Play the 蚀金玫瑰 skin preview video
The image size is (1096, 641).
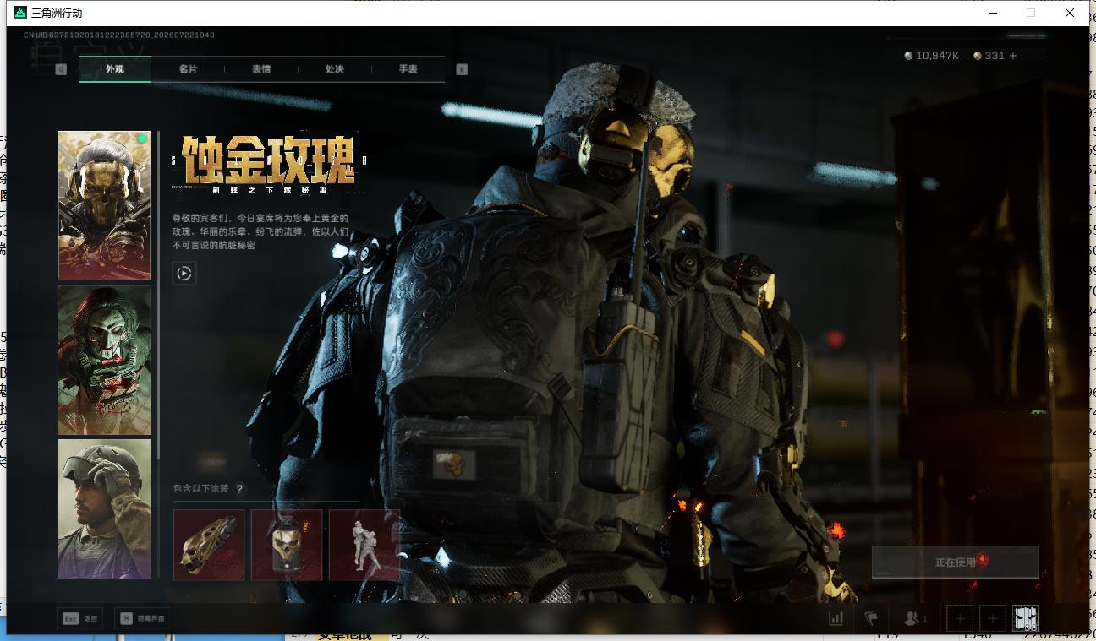tap(184, 273)
